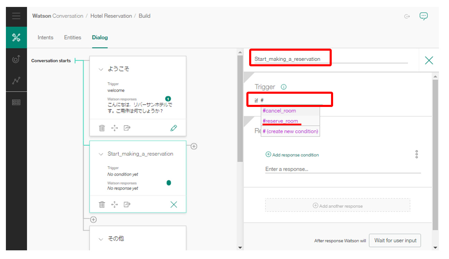Open the hamburger navigation menu
The height and width of the screenshot is (259, 449).
point(16,16)
